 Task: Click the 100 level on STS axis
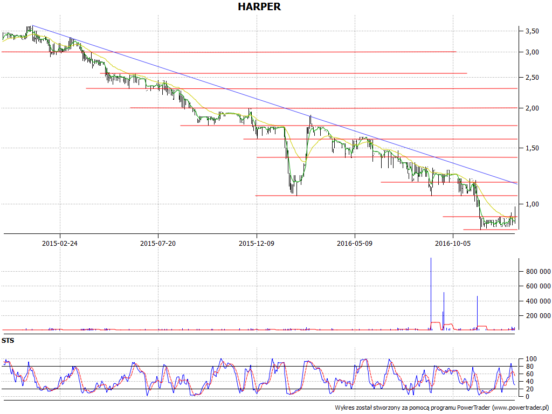pyautogui.click(x=531, y=359)
